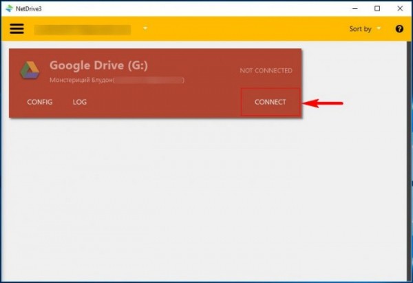
Task: Click the Google Drive triangle logo
Action: click(x=30, y=70)
